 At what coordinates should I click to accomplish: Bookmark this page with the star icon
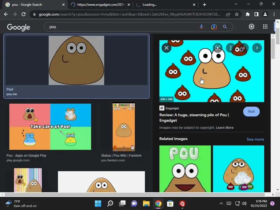click(x=237, y=14)
